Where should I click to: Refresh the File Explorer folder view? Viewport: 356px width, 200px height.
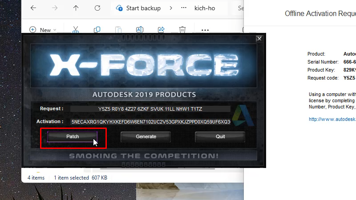(97, 8)
